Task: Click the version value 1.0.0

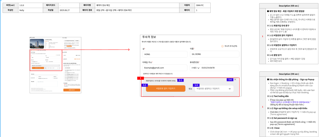Action: pyautogui.click(x=22, y=5)
